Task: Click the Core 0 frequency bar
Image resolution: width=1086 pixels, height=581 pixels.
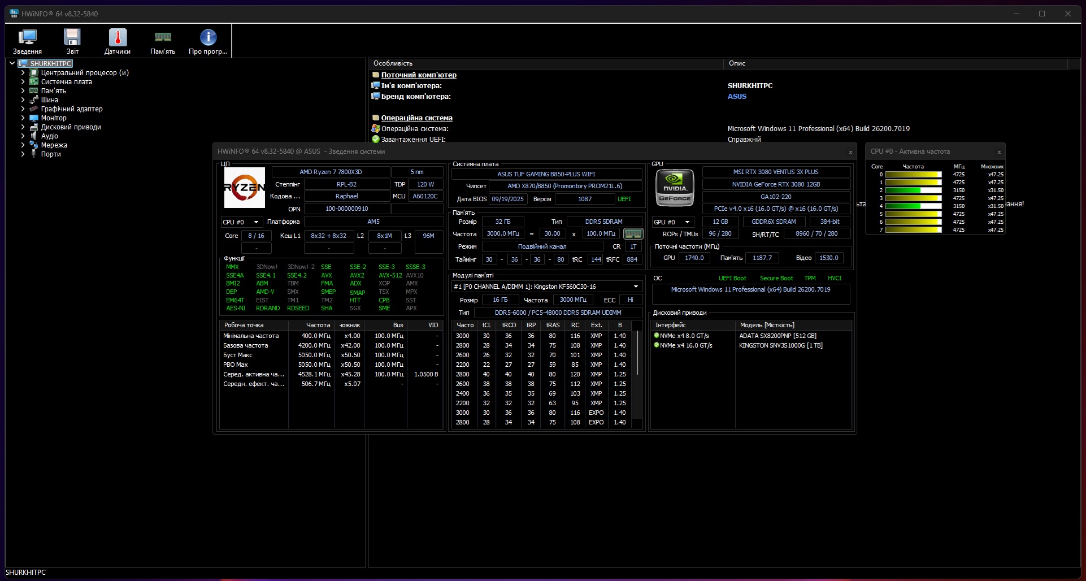Action: (x=913, y=175)
